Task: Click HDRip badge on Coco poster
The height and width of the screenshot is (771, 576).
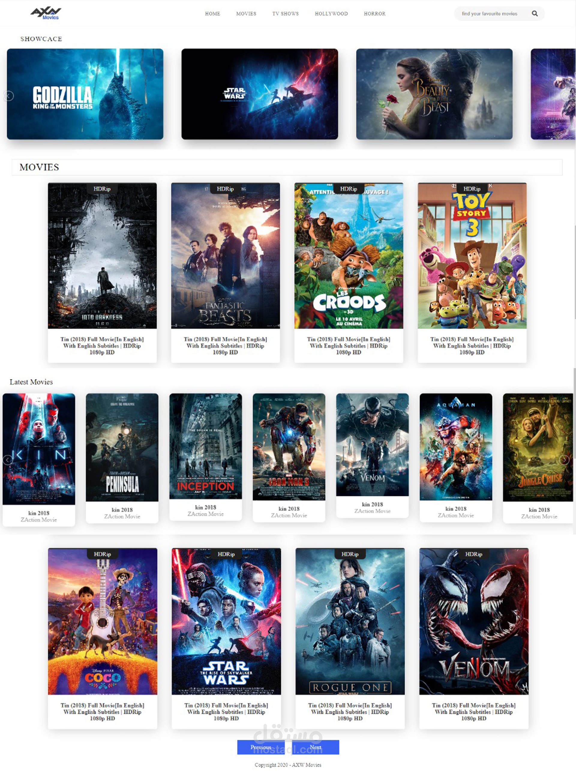Action: 102,554
